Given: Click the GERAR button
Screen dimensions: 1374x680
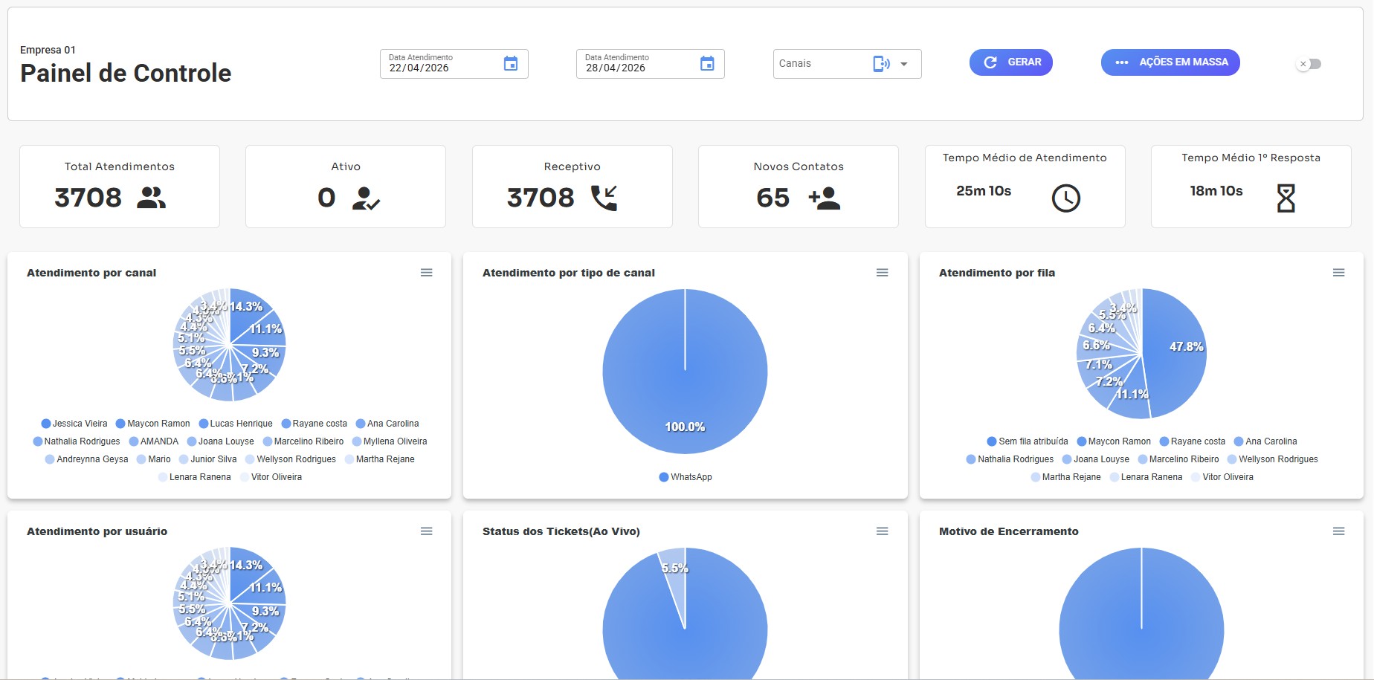Looking at the screenshot, I should click(1011, 62).
